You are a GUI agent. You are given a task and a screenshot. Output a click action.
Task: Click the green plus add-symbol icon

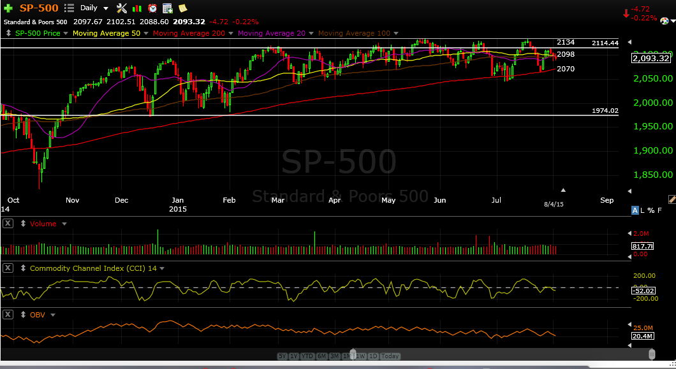pyautogui.click(x=8, y=8)
